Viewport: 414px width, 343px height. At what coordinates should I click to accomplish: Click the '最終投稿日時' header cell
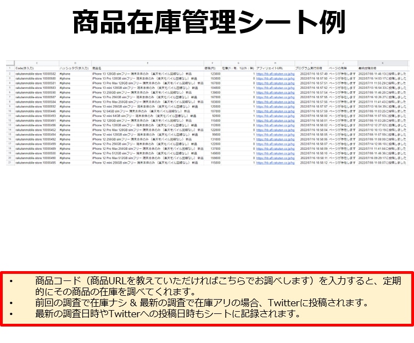(x=383, y=69)
